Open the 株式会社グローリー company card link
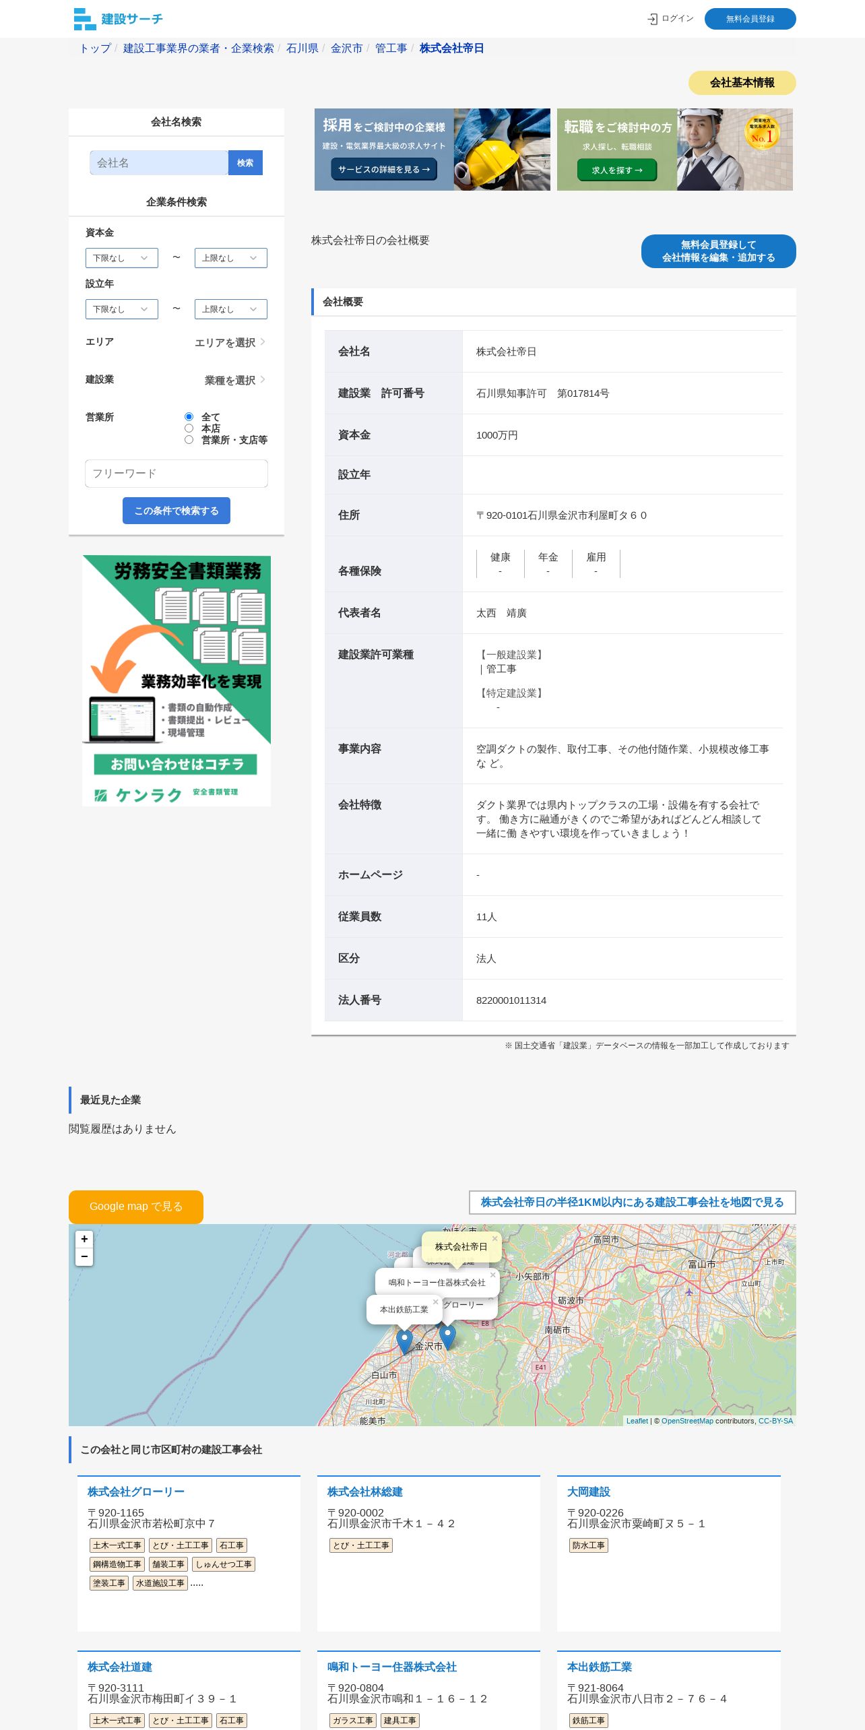This screenshot has width=865, height=1730. 136,1492
